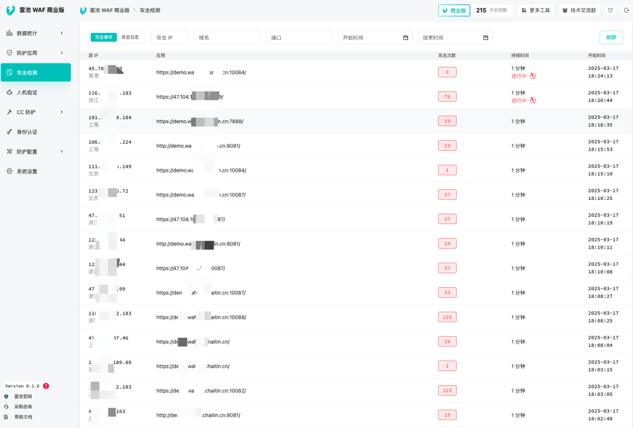The height and width of the screenshot is (428, 633).
Task: Click the red version update alert icon
Action: click(x=46, y=386)
